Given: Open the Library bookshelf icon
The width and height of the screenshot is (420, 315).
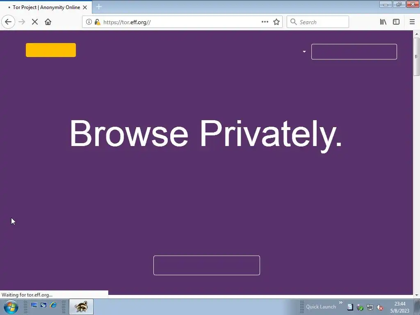Looking at the screenshot, I should point(383,22).
